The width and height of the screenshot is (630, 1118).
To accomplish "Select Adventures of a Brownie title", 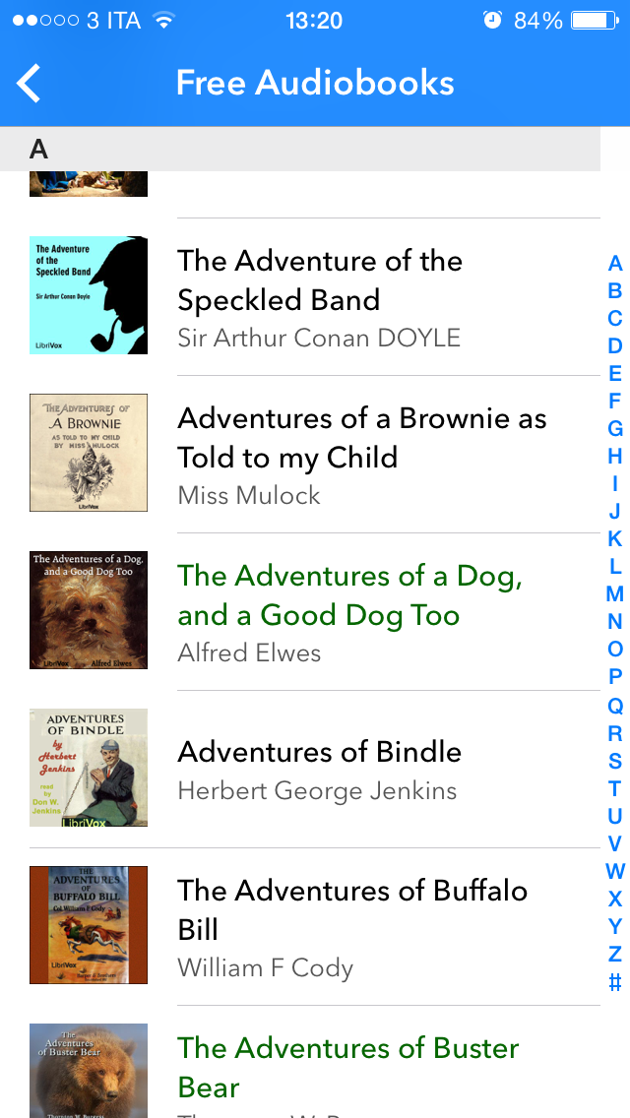I will (361, 438).
